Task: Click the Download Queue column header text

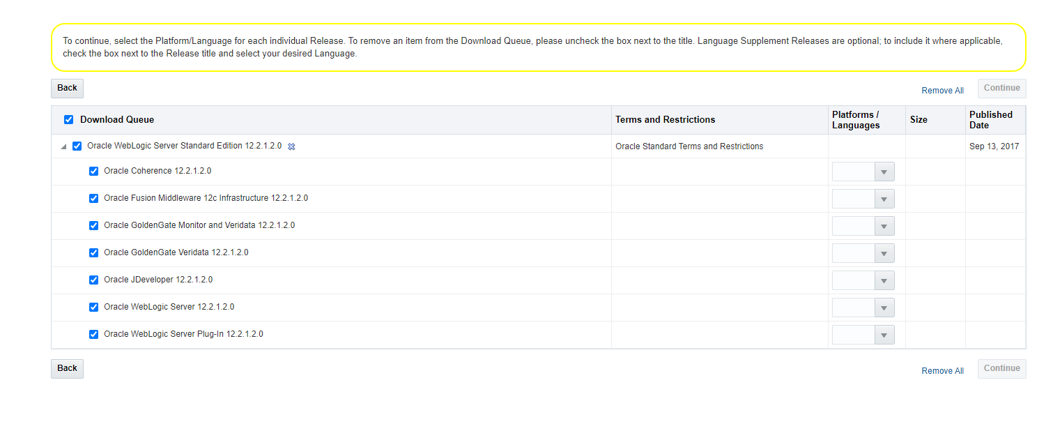Action: [117, 120]
